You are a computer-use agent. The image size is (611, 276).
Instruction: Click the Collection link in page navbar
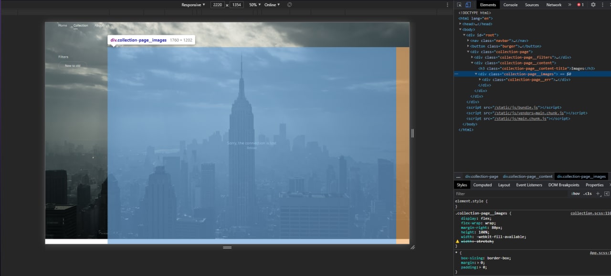[x=81, y=25]
